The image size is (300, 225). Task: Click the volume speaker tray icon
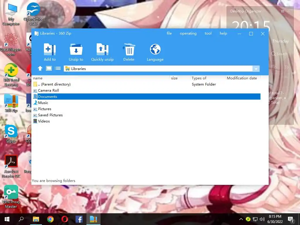coord(262,219)
